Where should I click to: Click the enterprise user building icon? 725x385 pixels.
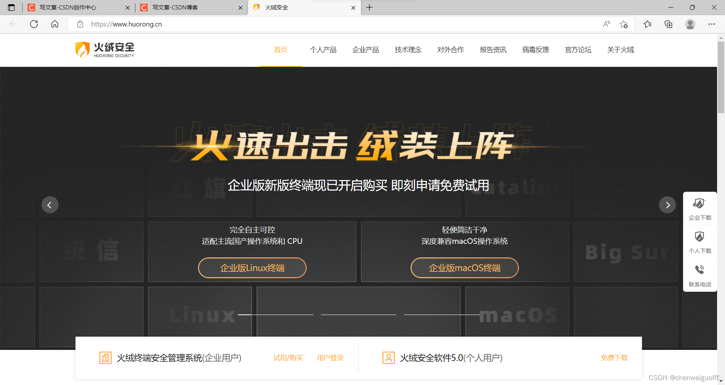coord(105,357)
